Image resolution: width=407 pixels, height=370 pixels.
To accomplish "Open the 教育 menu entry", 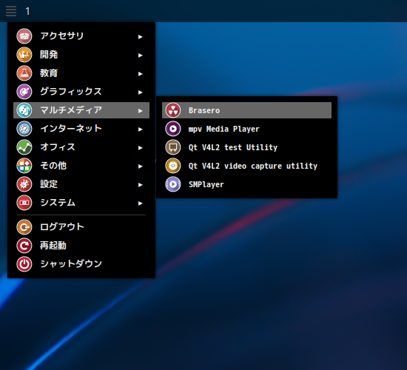I will tap(81, 73).
